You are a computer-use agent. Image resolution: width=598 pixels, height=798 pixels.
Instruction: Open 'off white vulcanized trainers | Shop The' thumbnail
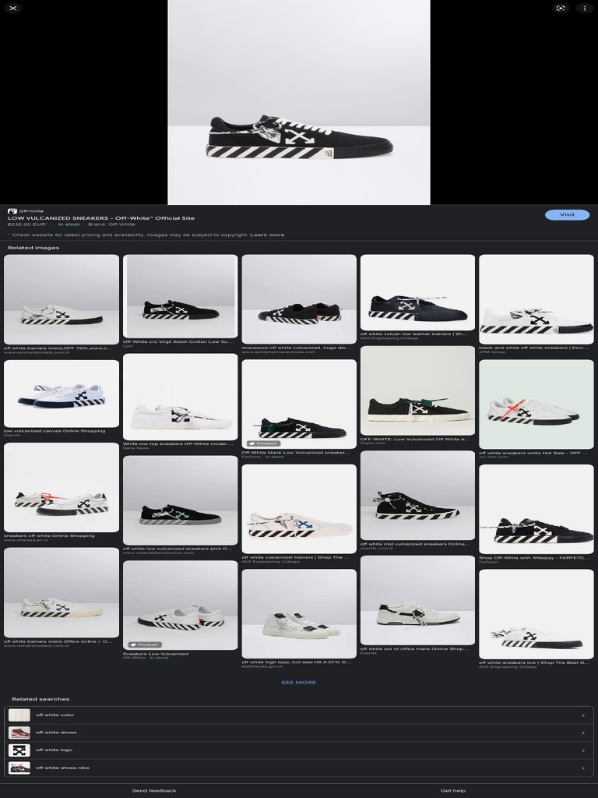point(299,509)
